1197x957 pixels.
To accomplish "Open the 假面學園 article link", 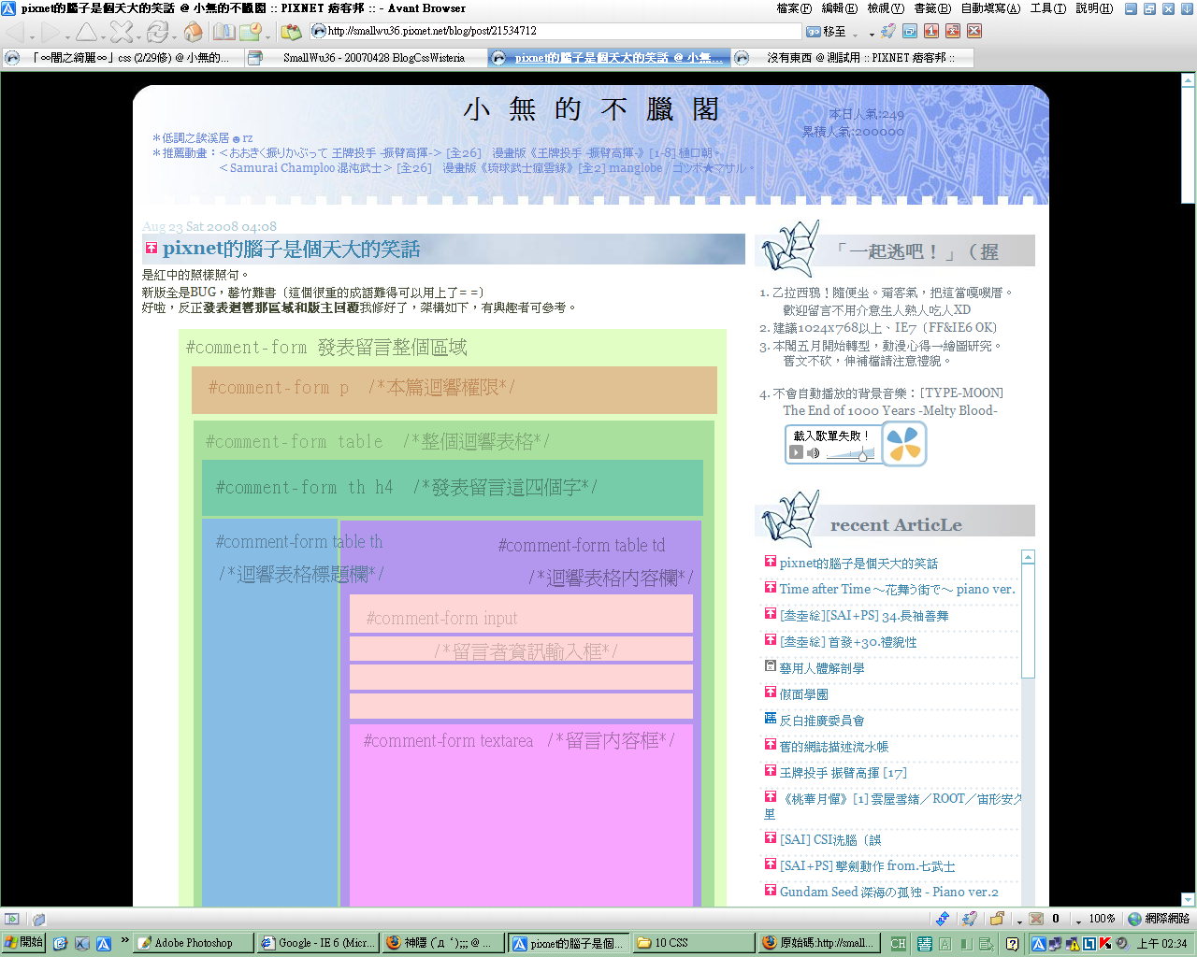I will tap(803, 694).
